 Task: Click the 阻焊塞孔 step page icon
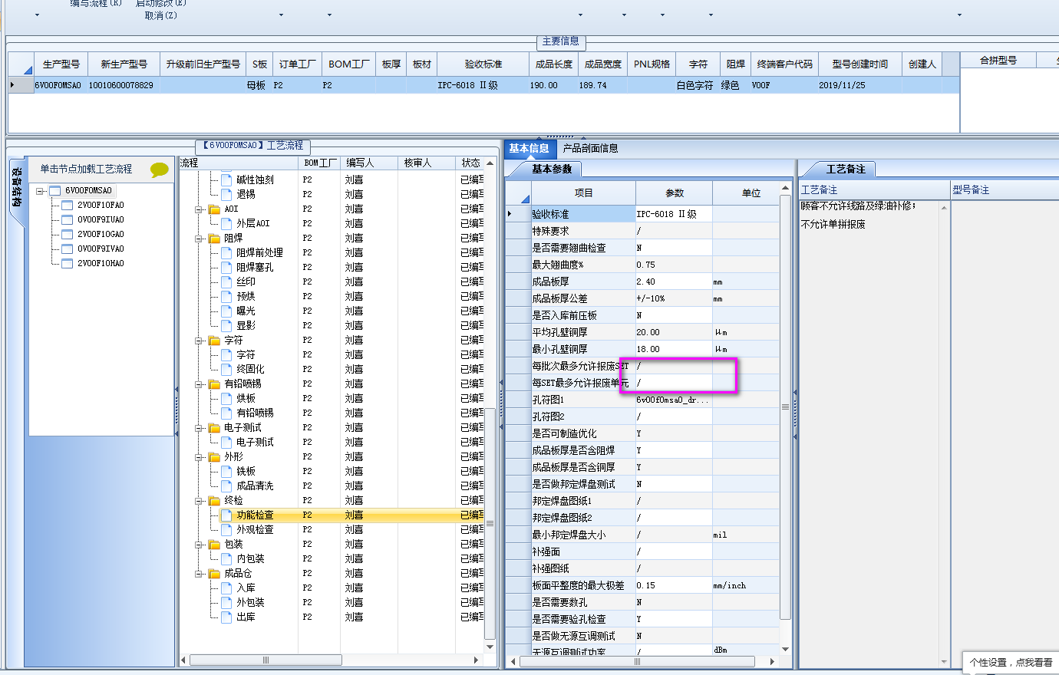(226, 267)
